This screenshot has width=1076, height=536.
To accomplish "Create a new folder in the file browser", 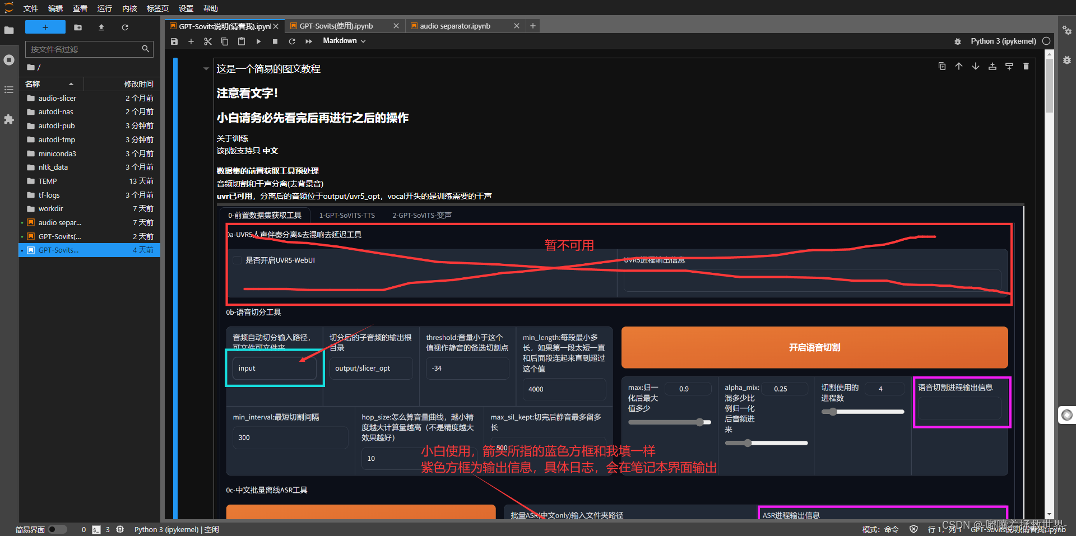I will coord(78,27).
